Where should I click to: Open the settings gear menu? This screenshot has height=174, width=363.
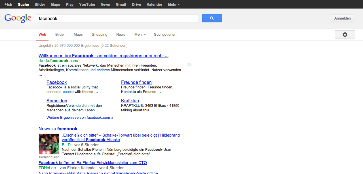345,35
